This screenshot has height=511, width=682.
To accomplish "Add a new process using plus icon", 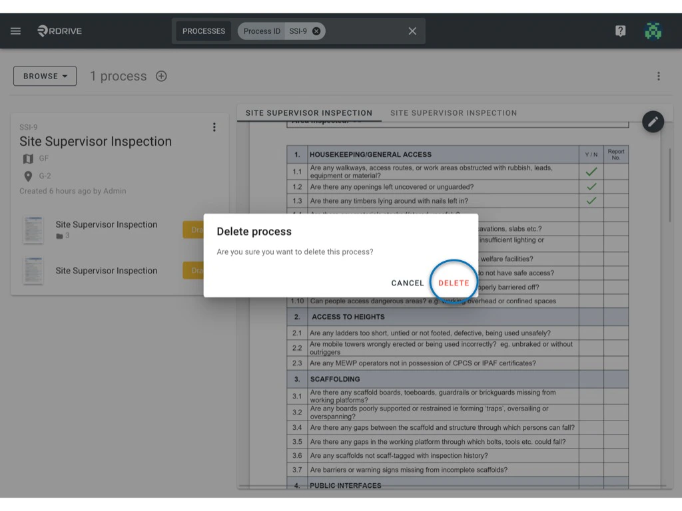I will point(161,76).
